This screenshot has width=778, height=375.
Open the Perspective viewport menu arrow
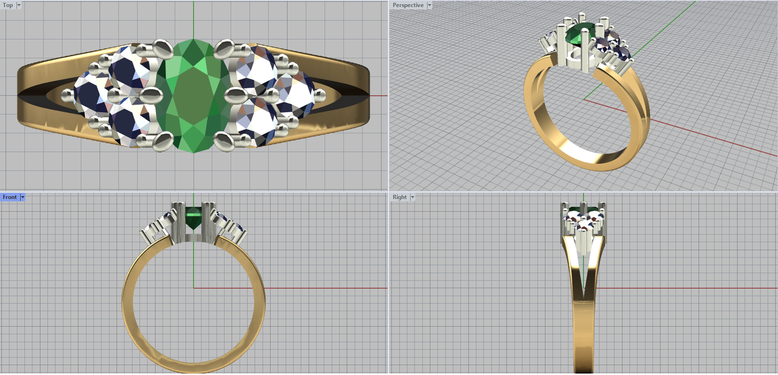[429, 5]
